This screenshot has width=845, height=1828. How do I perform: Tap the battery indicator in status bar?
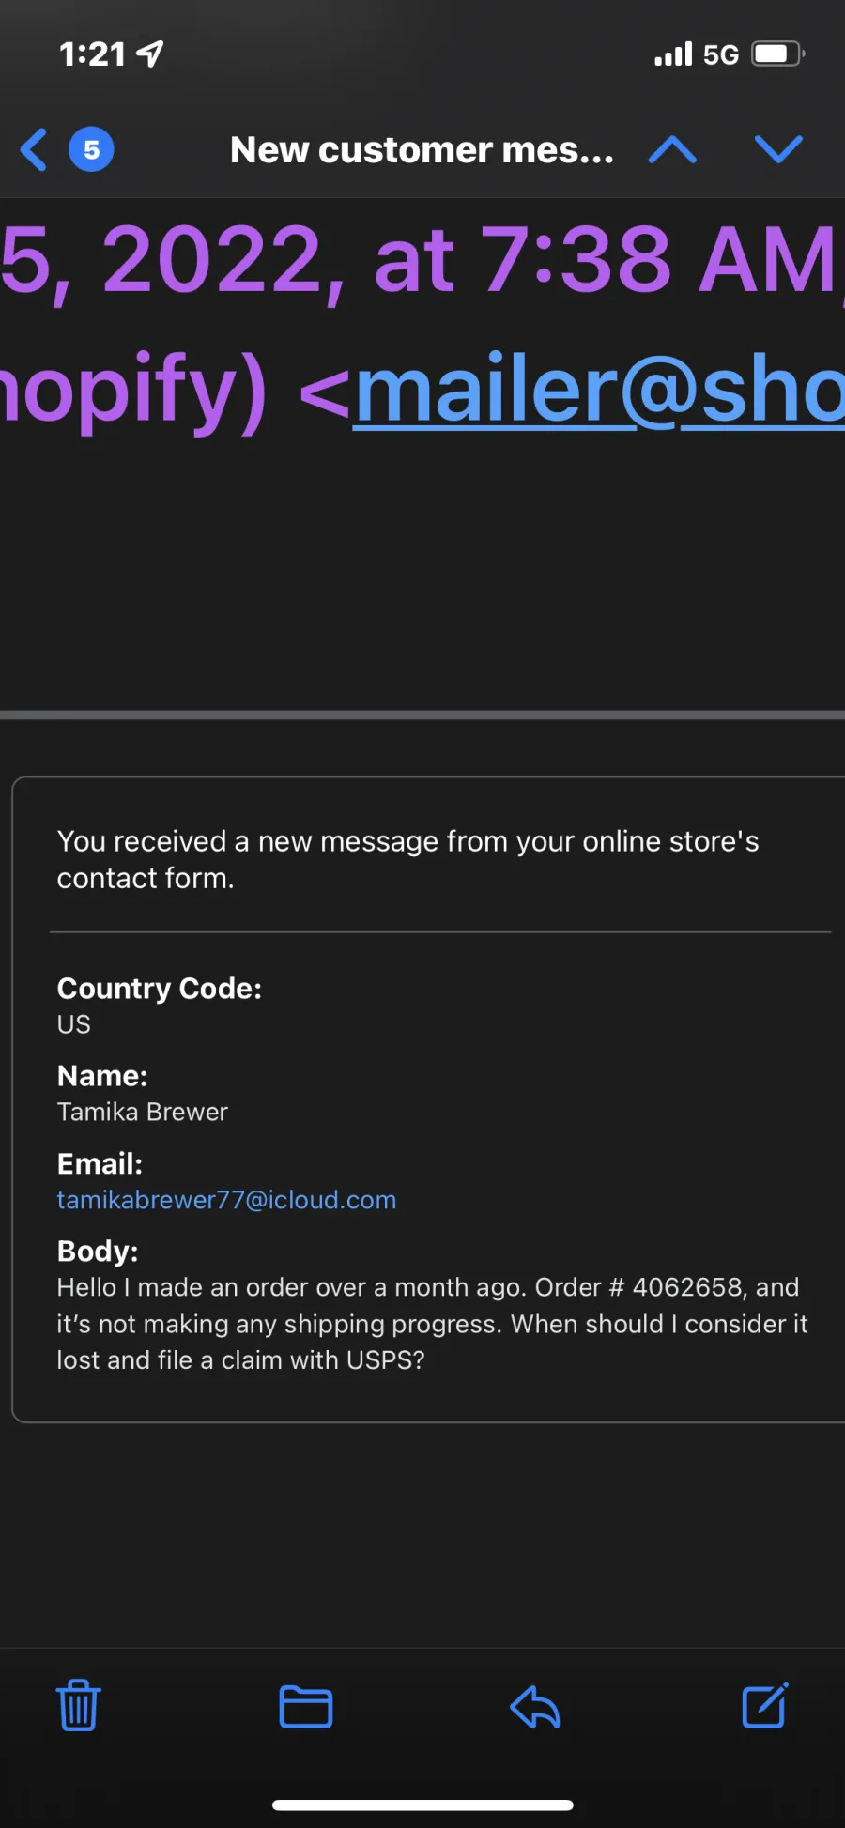(x=777, y=54)
